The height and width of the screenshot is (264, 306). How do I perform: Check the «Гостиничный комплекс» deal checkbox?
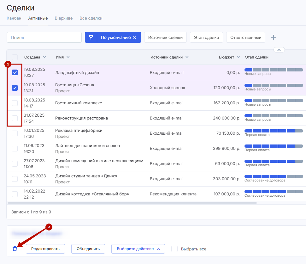[x=15, y=103]
